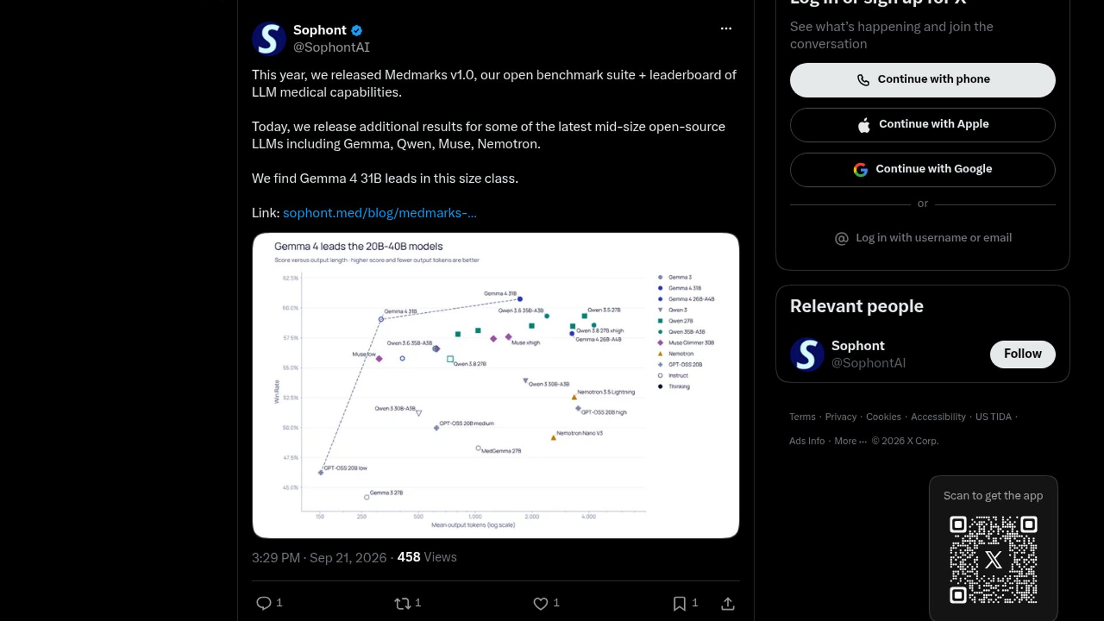Screen dimensions: 1104x621
Task: Click Continue with phone button
Action: (922, 80)
